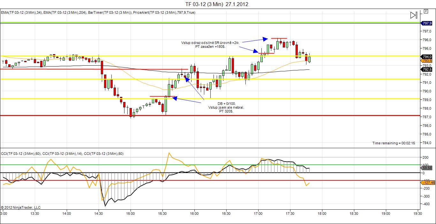Click the 796,0 price scale label

[427, 40]
